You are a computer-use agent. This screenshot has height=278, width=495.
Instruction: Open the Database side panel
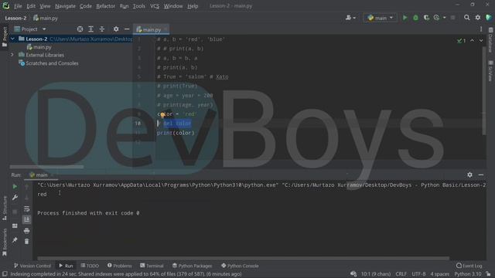click(490, 40)
